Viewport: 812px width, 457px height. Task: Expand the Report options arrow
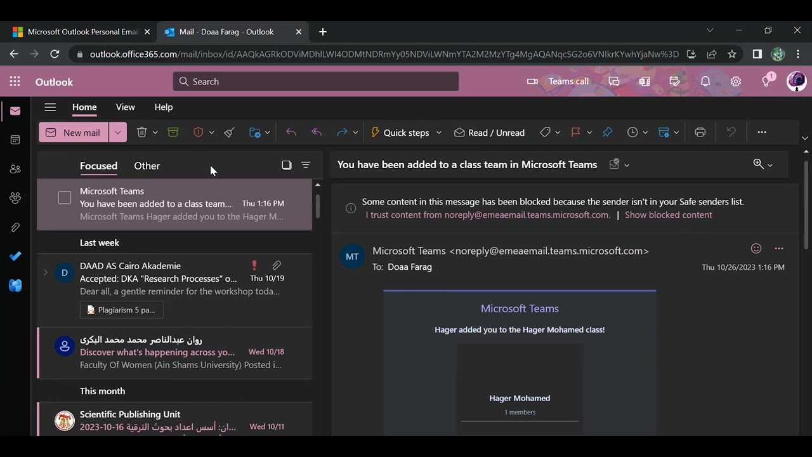(x=211, y=132)
